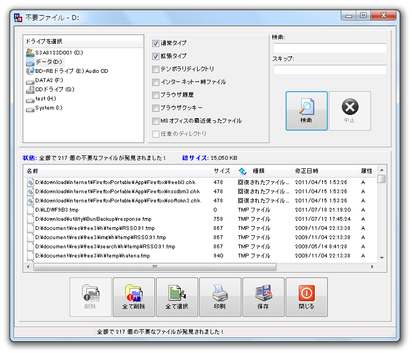Sort by the 種類 column header
The height and width of the screenshot is (353, 412).
[264, 171]
